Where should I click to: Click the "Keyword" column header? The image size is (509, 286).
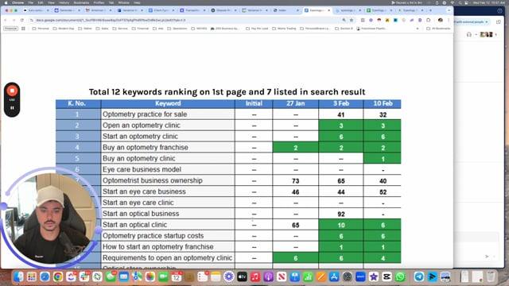(x=168, y=104)
